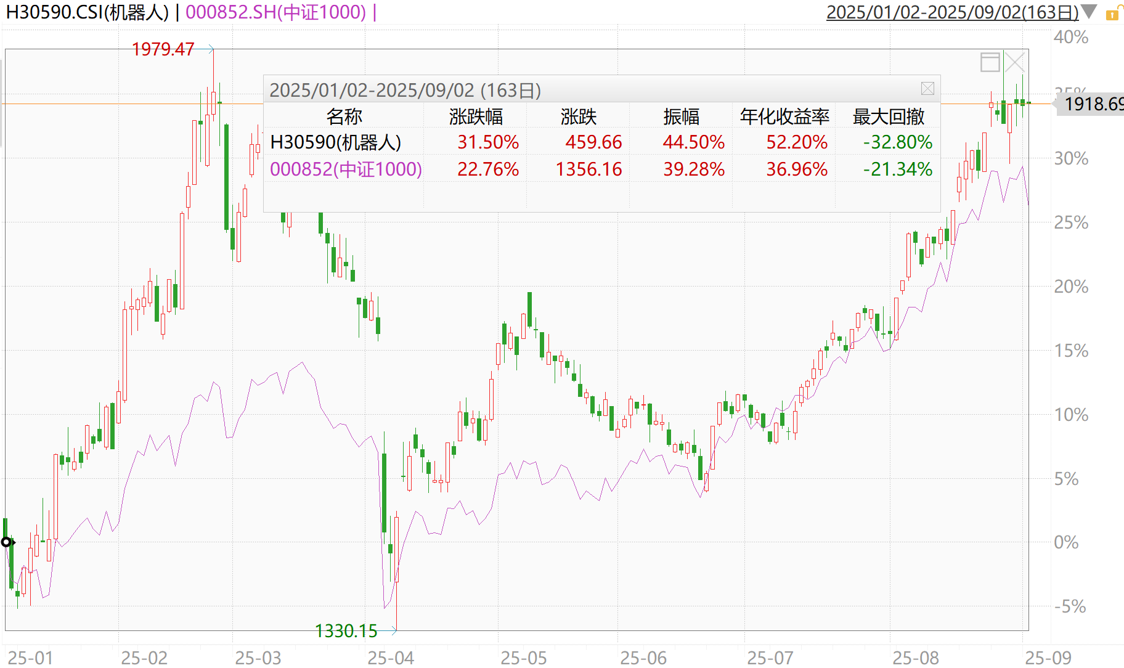Image resolution: width=1124 pixels, height=668 pixels.
Task: Select the 000852(中证1000) row in statistics table
Action: [x=346, y=169]
